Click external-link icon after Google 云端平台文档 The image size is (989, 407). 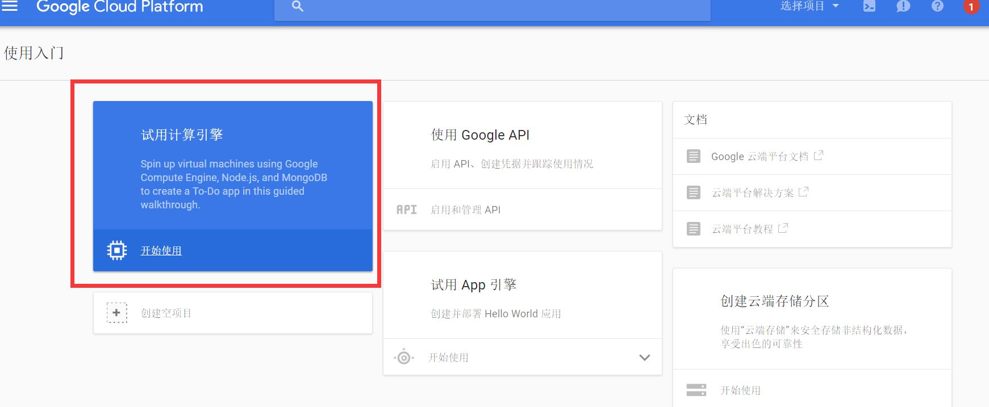coord(818,156)
